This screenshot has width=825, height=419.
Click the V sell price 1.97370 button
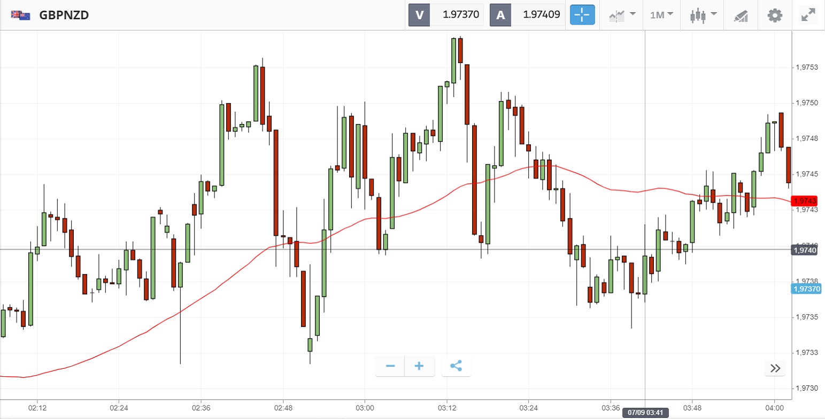click(446, 15)
